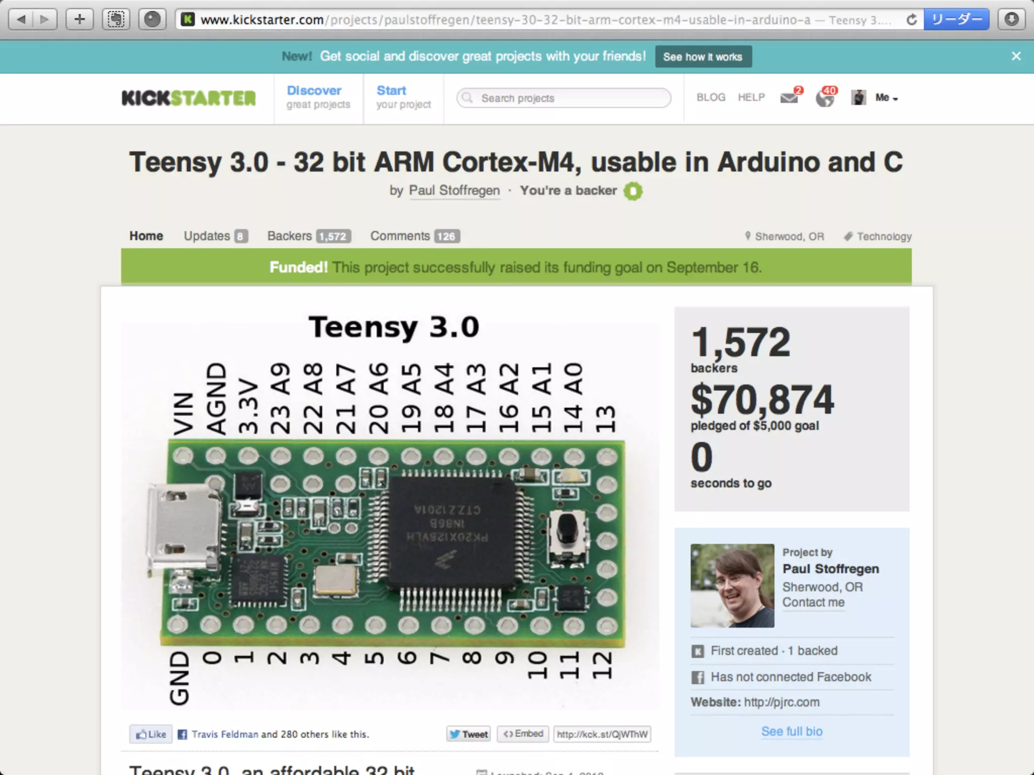Viewport: 1034px width, 775px height.
Task: Follow the See full bio link
Action: pos(792,731)
